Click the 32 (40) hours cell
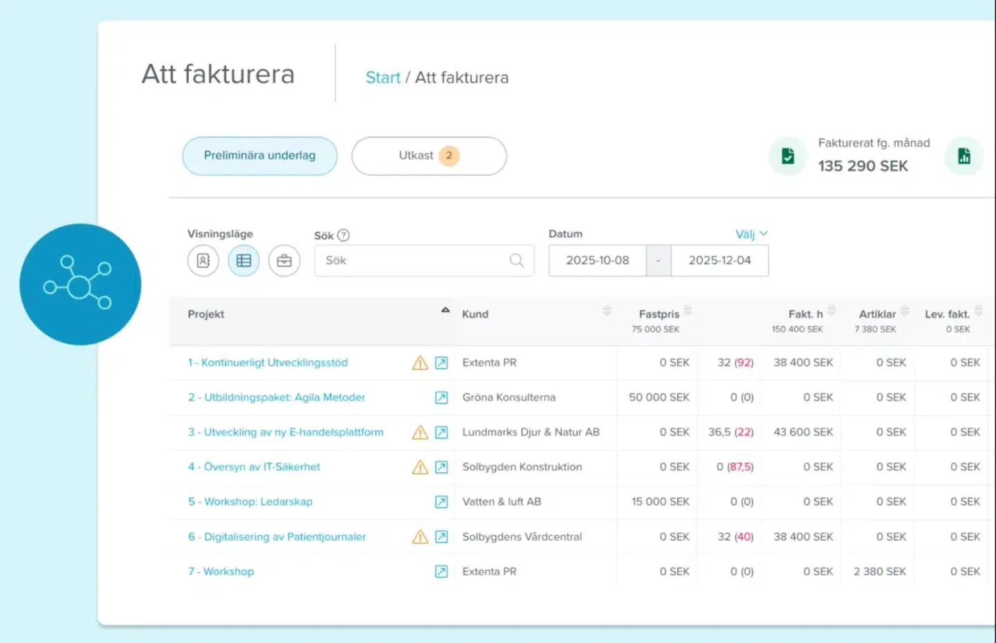The image size is (996, 643). 735,537
